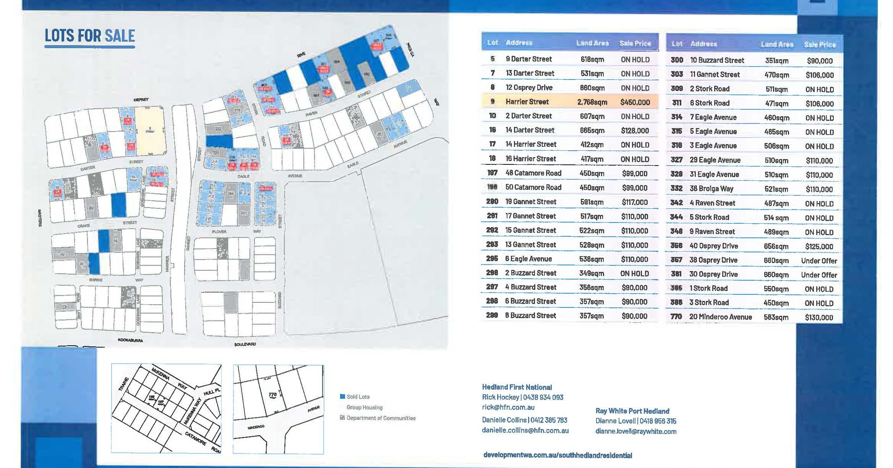This screenshot has width=893, height=468.
Task: Open the developmentwa.com.au/southhedlandresidential link
Action: point(557,455)
